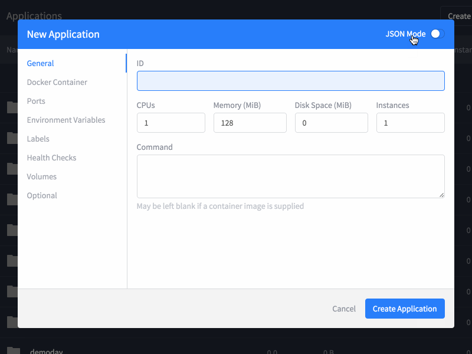The width and height of the screenshot is (472, 354).
Task: Click the Memory (MiB) field
Action: click(x=250, y=123)
